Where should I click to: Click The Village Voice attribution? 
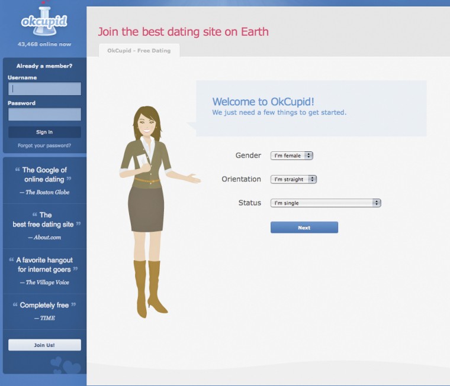click(44, 283)
